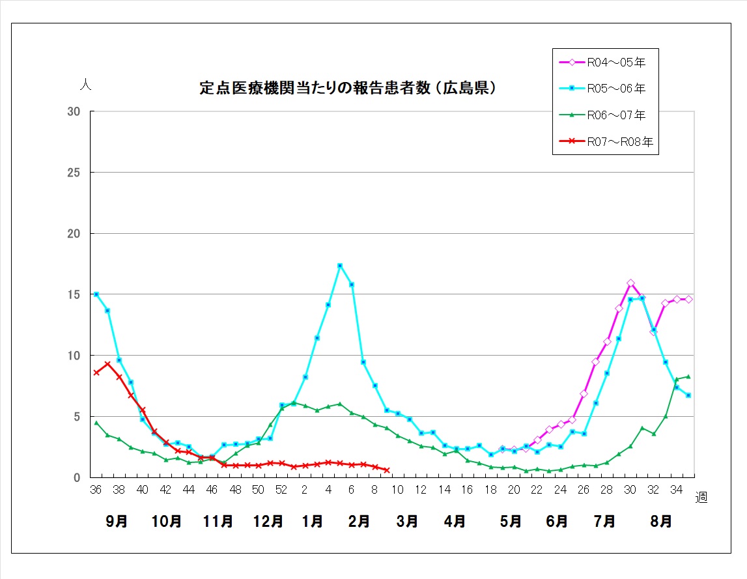
Task: Click the 5月 month label
Action: 511,522
